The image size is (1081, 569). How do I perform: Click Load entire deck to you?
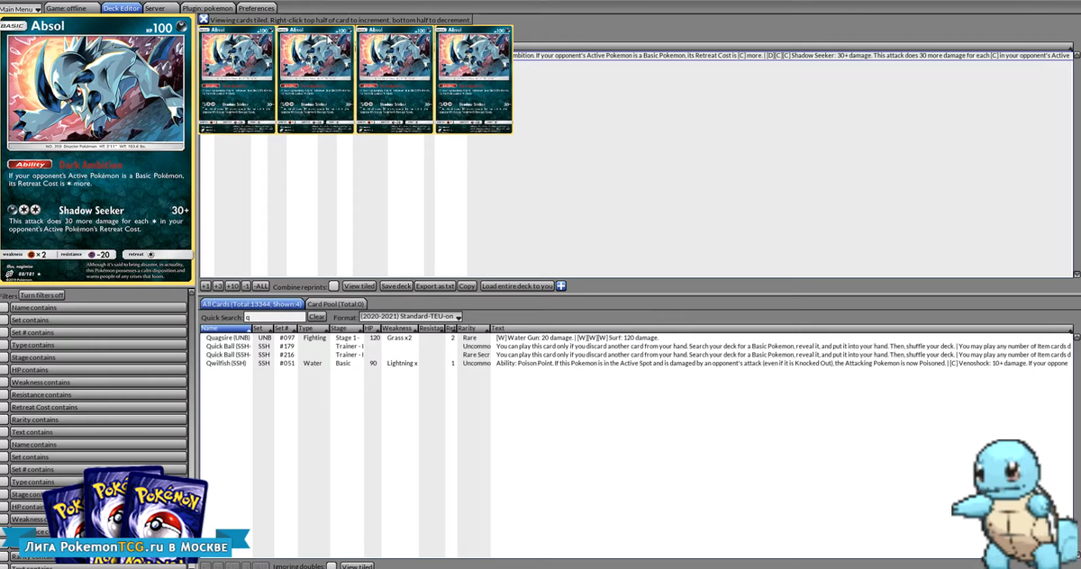point(517,285)
